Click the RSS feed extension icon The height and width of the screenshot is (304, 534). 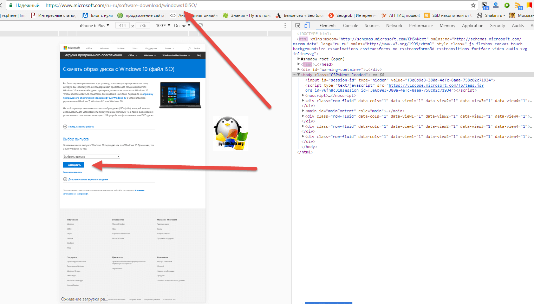click(518, 6)
